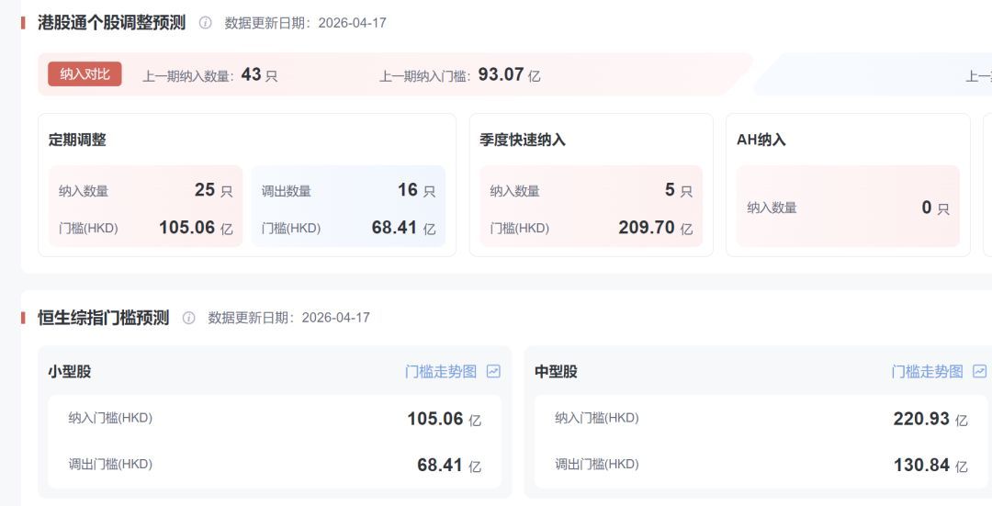This screenshot has width=992, height=506.
Task: Open 门槛走势图 link for 小型股
Action: [x=441, y=372]
